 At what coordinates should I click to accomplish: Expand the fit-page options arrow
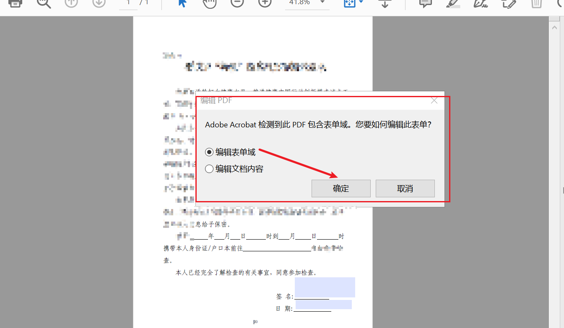(x=361, y=2)
